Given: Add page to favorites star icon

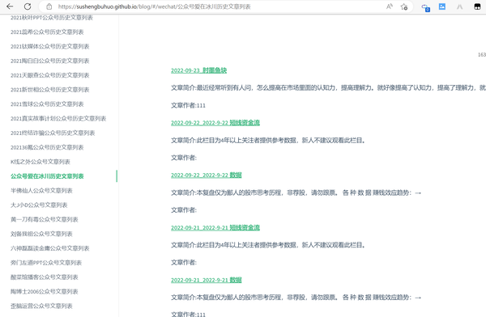Looking at the screenshot, I should tap(404, 6).
